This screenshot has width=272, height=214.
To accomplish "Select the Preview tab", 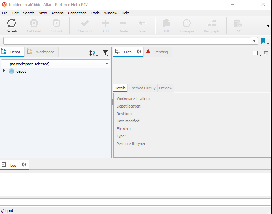I will pyautogui.click(x=166, y=88).
